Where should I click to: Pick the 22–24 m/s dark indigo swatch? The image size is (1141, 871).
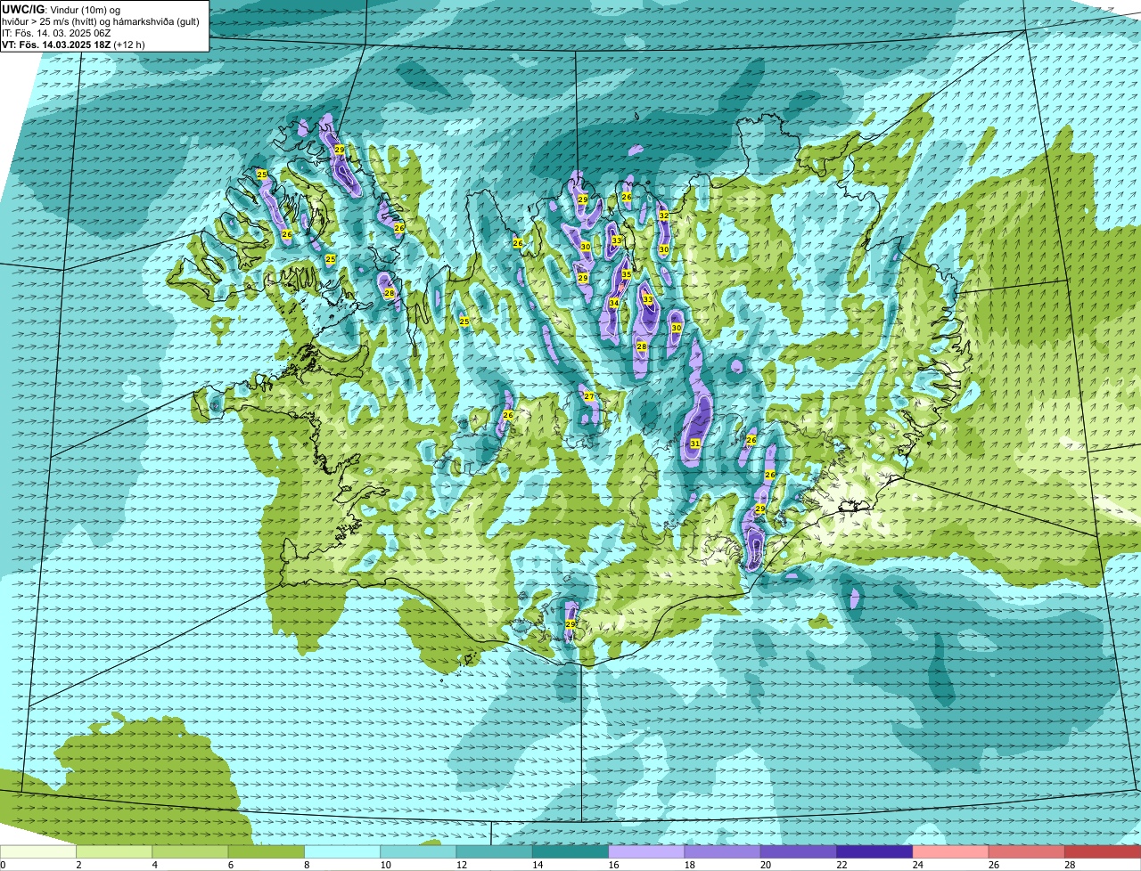coord(874,852)
